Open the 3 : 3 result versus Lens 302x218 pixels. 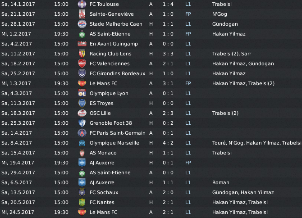168,54
